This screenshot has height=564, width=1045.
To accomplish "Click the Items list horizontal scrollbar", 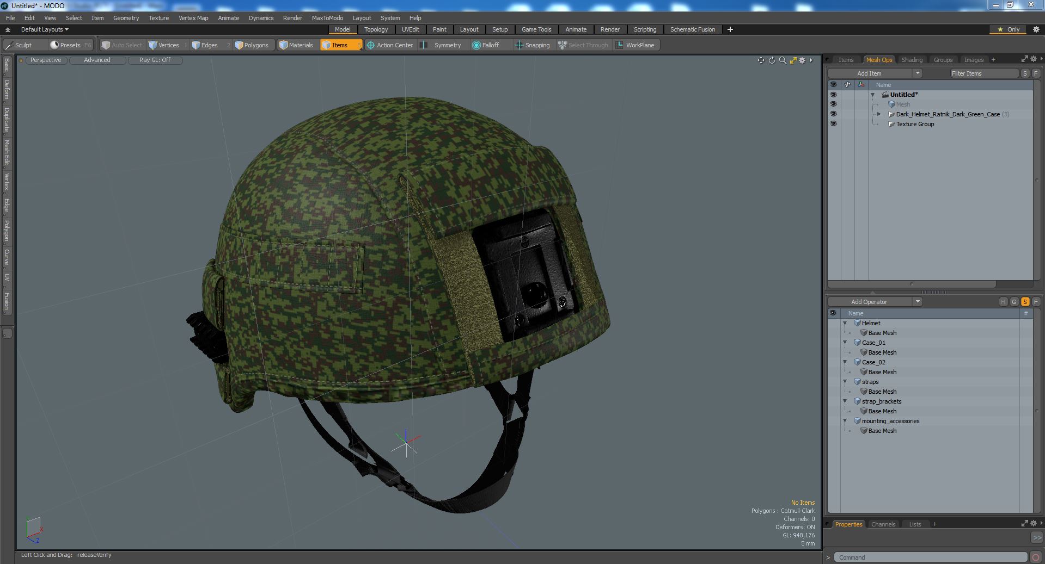I will pos(912,284).
